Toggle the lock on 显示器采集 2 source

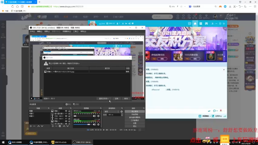69,113
